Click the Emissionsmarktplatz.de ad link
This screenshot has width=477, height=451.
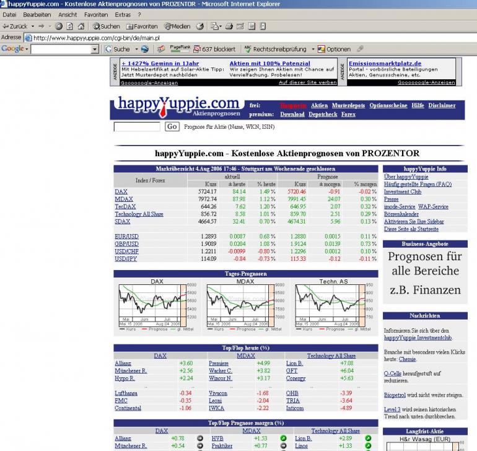point(385,63)
